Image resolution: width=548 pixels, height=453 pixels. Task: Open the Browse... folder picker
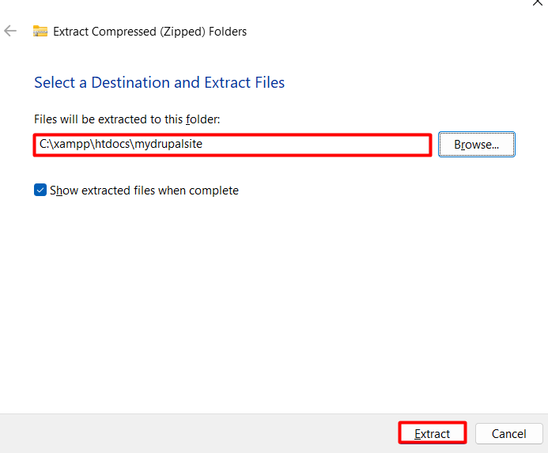(x=476, y=145)
